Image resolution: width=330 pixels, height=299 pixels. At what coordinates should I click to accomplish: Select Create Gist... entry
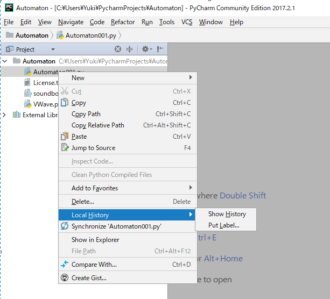[x=128, y=278]
